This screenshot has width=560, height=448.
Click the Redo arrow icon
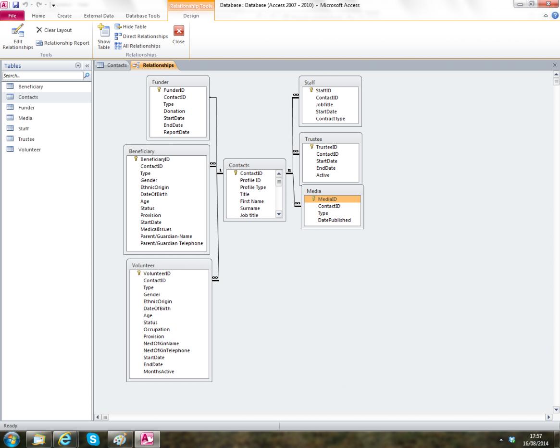pyautogui.click(x=39, y=5)
